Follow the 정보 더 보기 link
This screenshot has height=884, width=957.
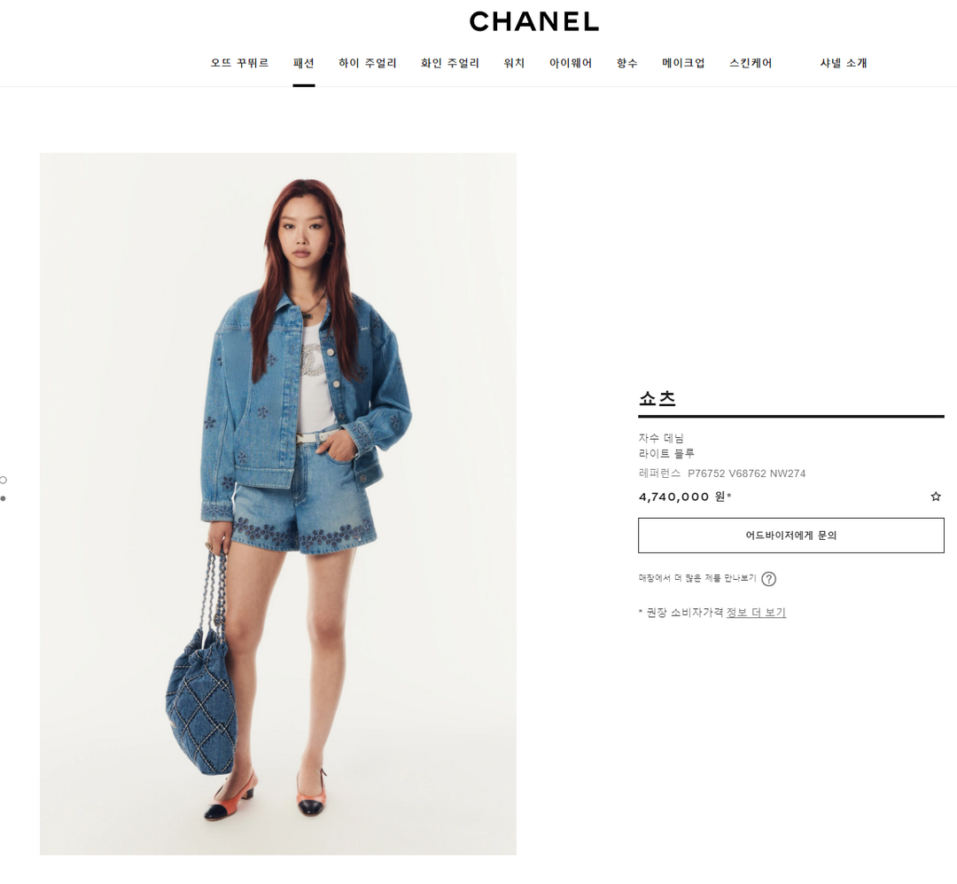tap(756, 612)
